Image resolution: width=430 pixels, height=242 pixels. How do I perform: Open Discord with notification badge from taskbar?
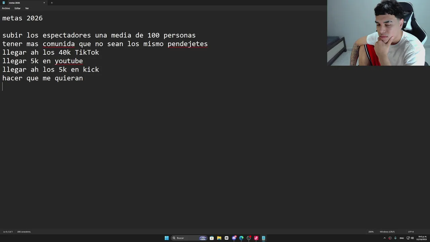coord(234,238)
